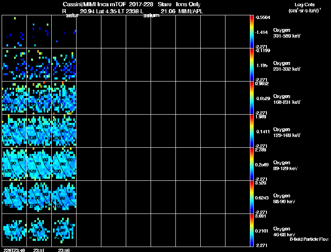Click the color bar next to Oxygen 46-68 keV
331x252 pixels.
[x=252, y=230]
